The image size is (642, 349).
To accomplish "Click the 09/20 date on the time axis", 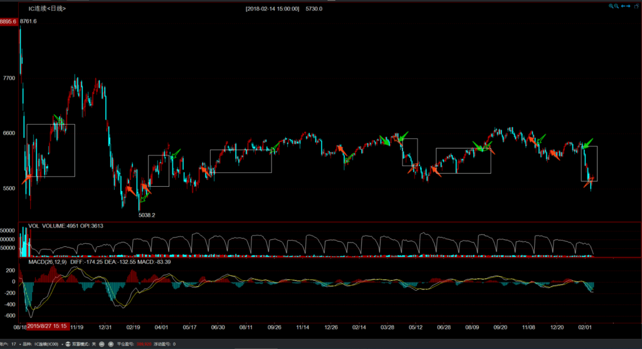I will click(x=500, y=327).
